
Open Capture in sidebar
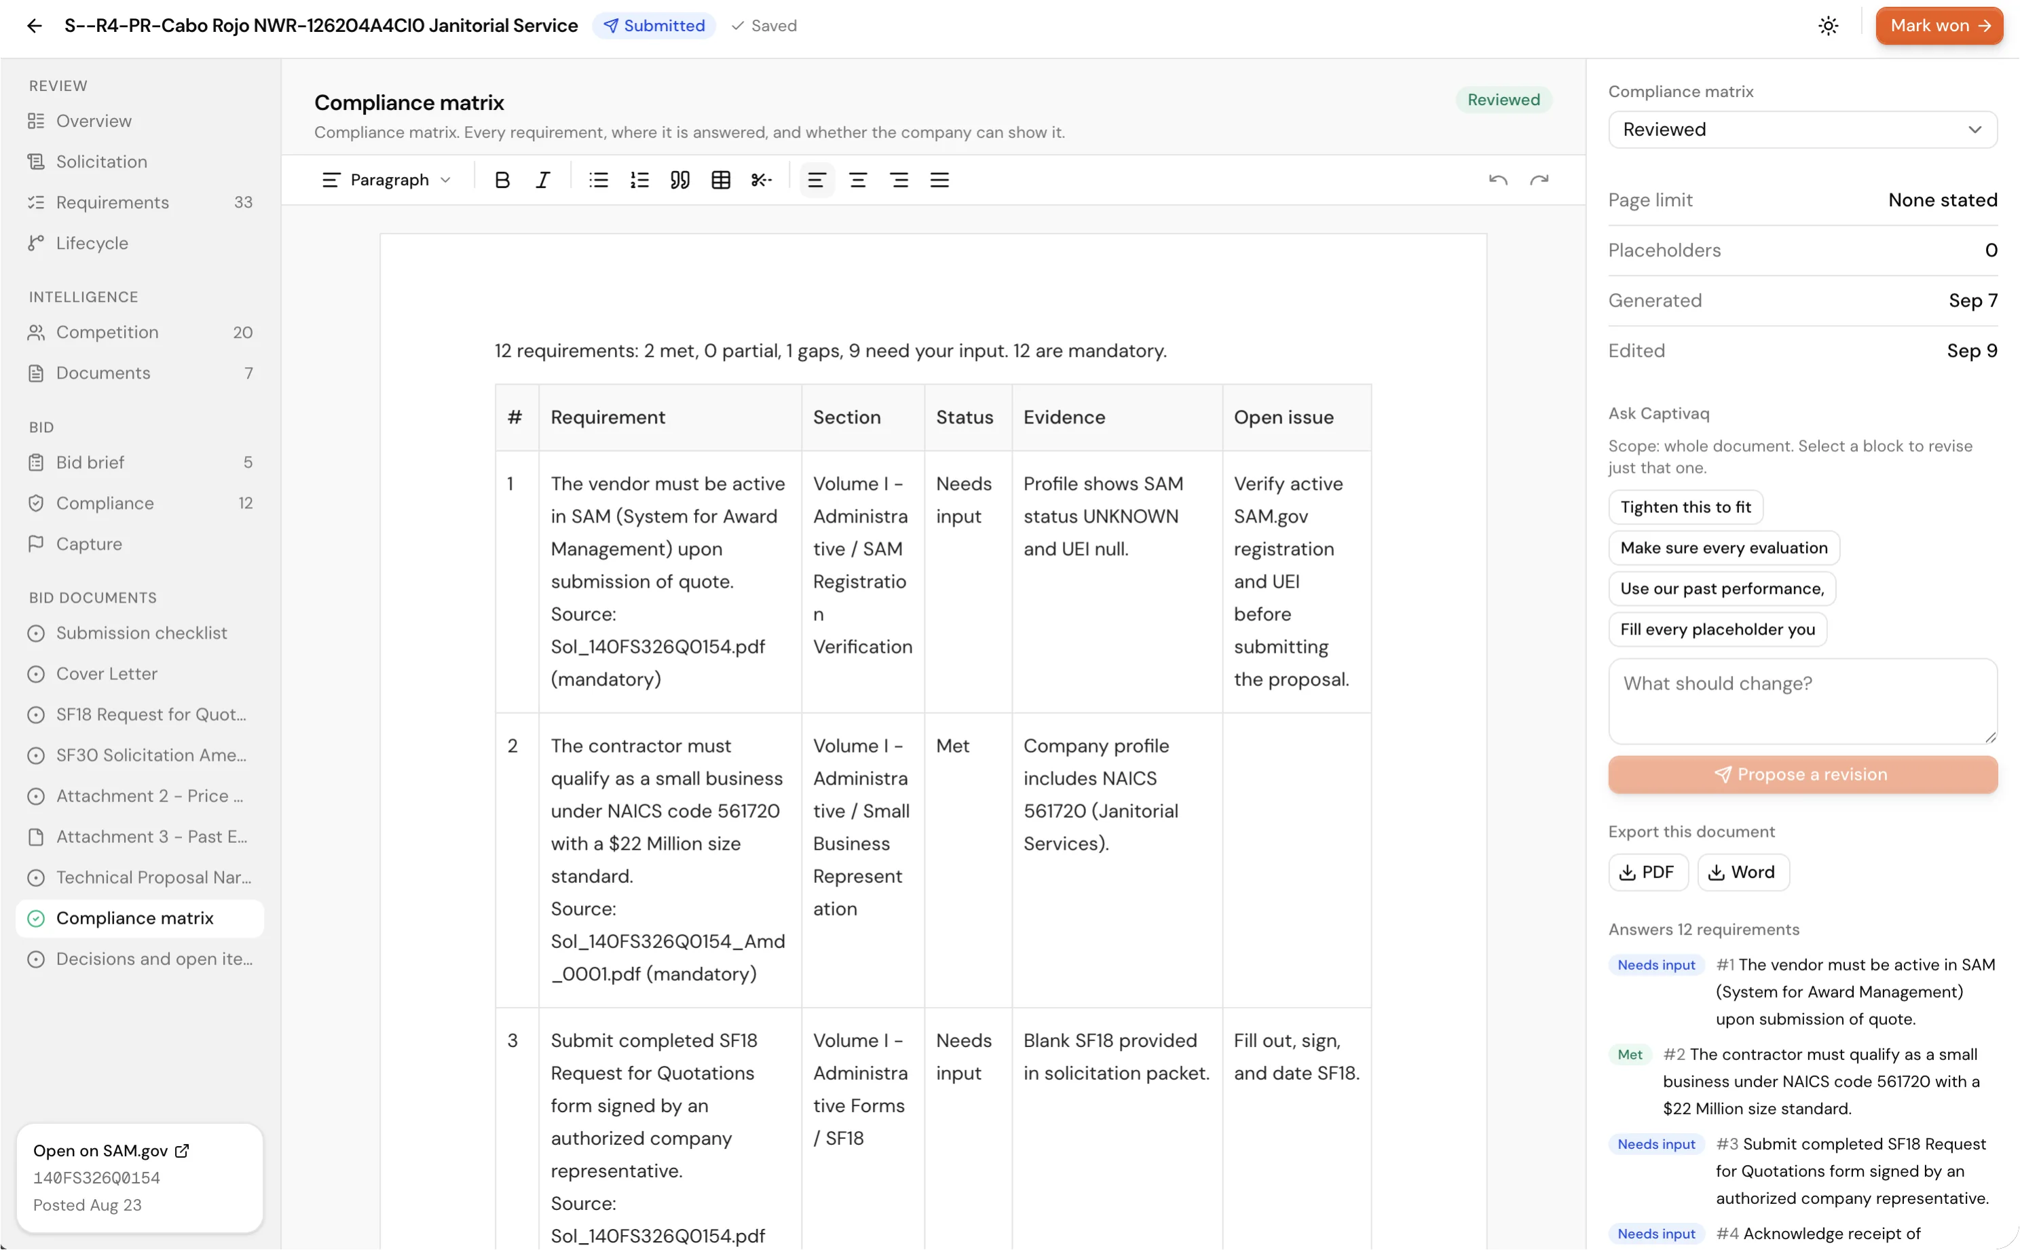pos(140,544)
